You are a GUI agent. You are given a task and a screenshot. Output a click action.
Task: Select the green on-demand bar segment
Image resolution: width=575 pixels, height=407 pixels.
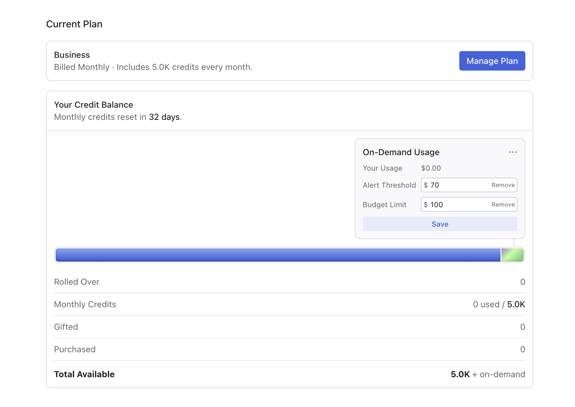512,255
